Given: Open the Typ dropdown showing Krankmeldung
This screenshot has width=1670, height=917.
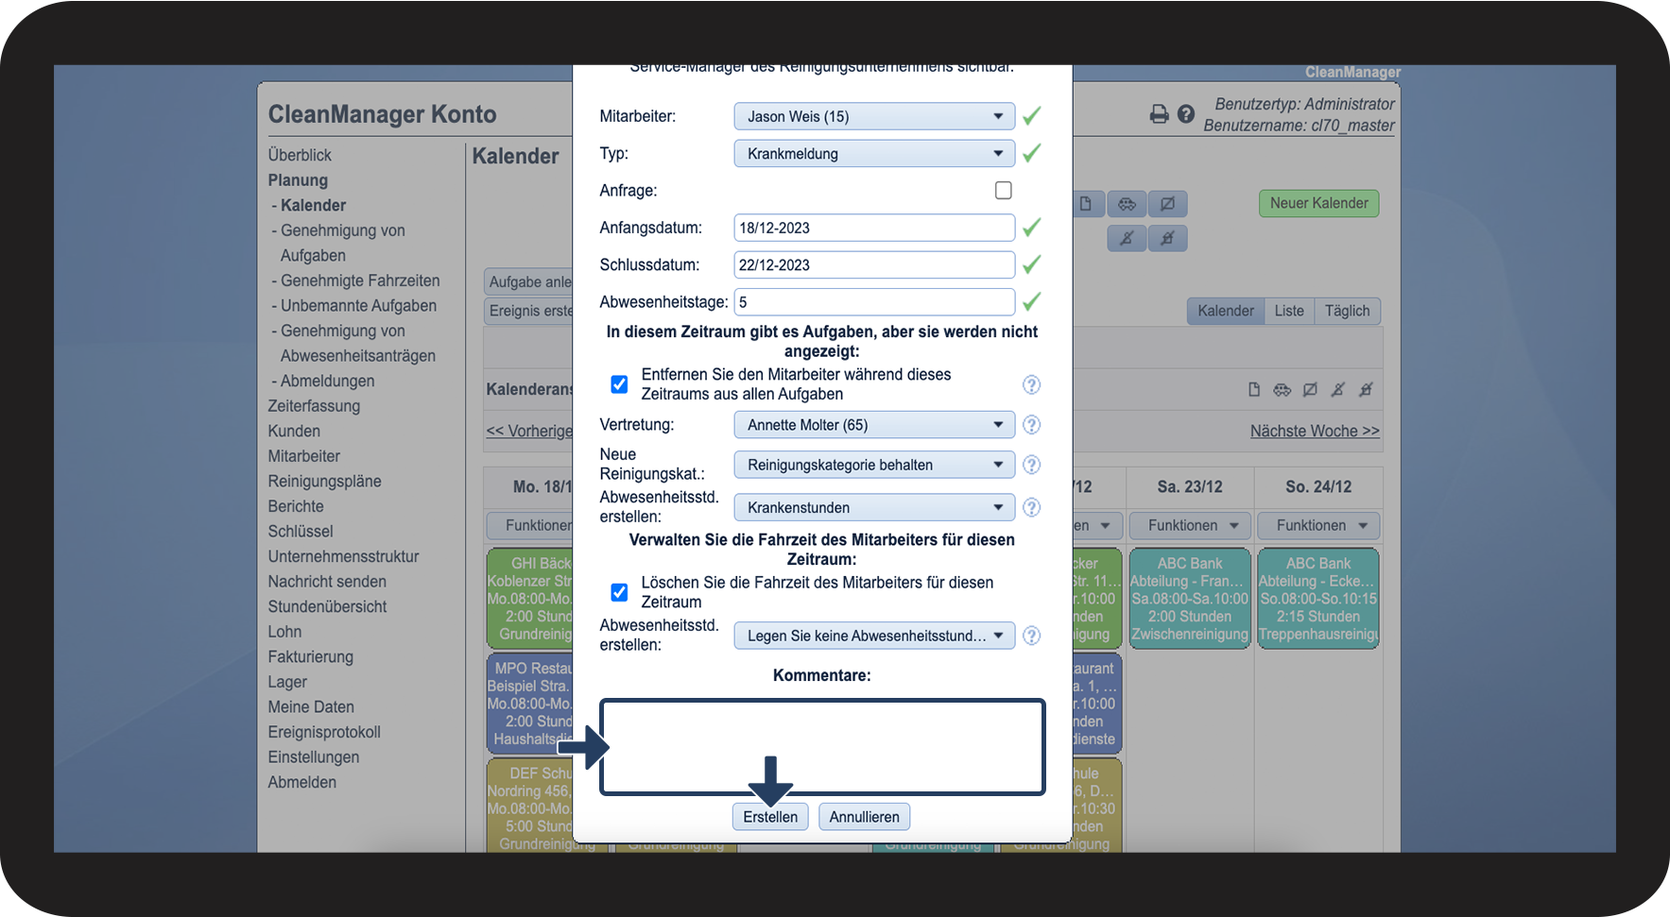Looking at the screenshot, I should (874, 154).
